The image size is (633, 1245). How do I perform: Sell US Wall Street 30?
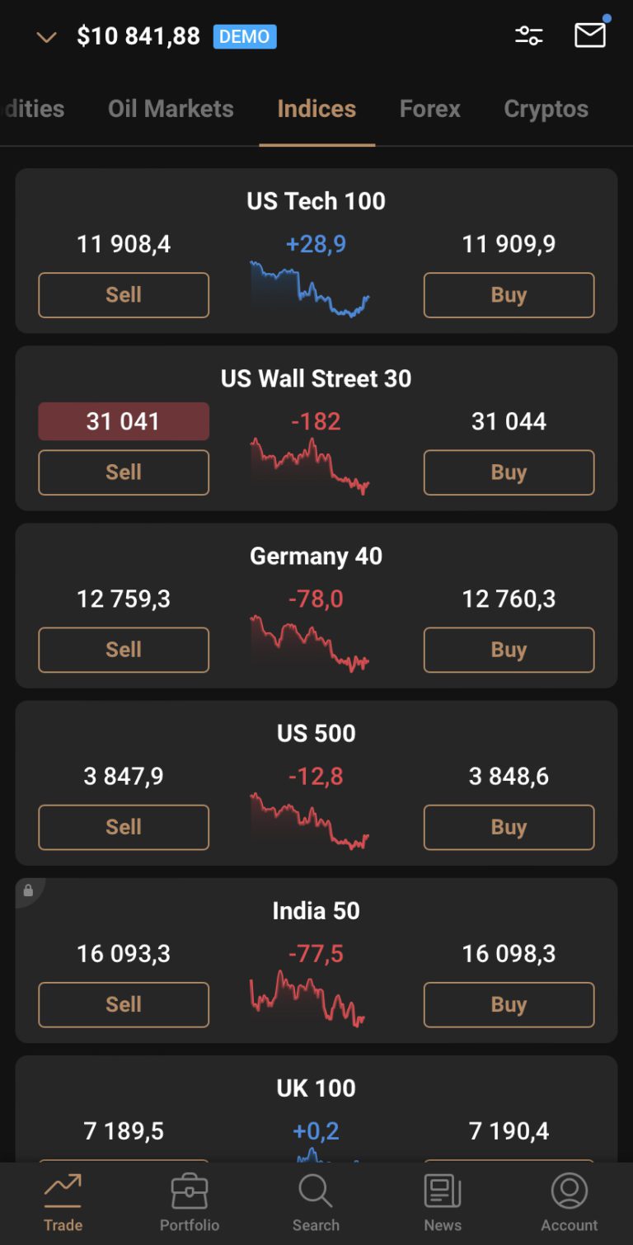[124, 472]
